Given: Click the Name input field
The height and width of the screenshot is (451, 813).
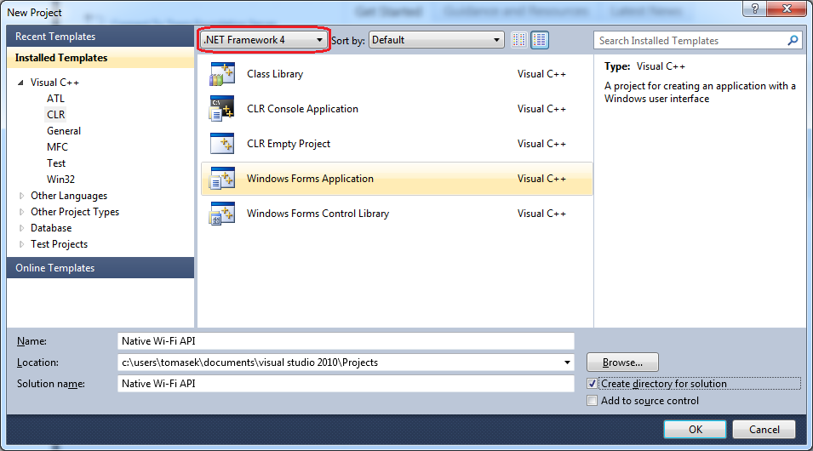Looking at the screenshot, I should pos(346,341).
